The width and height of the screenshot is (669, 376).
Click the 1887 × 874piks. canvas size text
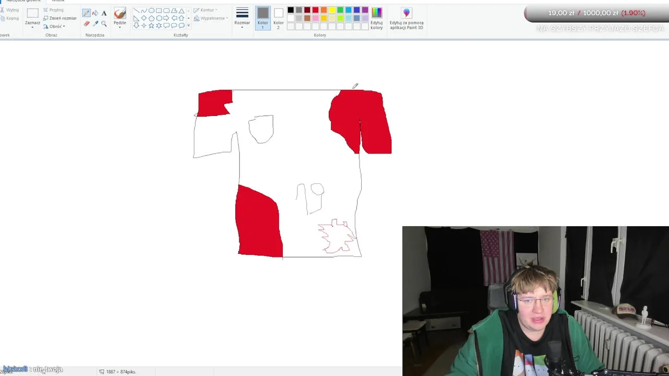121,372
